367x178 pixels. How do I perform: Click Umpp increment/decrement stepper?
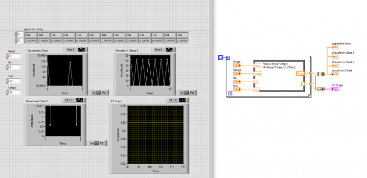coord(7,92)
